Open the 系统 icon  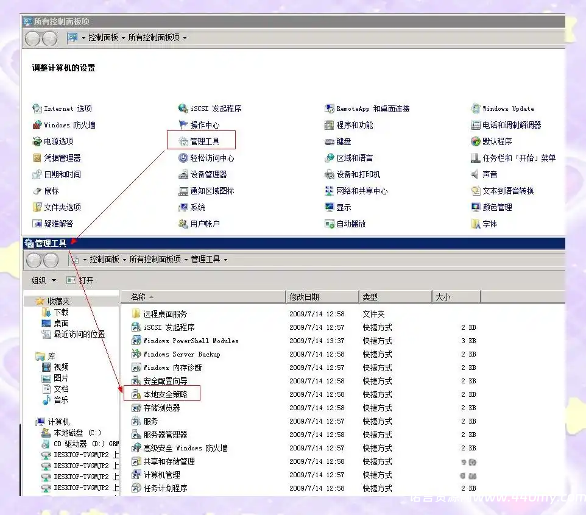point(183,208)
